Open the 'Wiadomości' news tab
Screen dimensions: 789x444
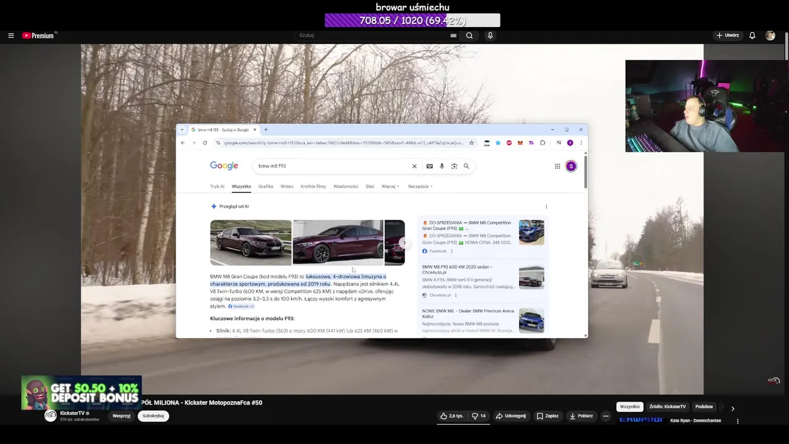(x=346, y=186)
